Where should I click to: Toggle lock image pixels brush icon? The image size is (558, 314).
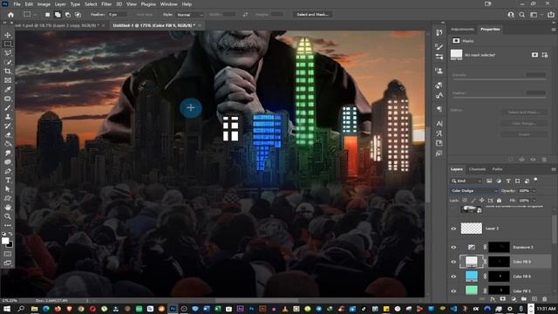[x=473, y=201]
